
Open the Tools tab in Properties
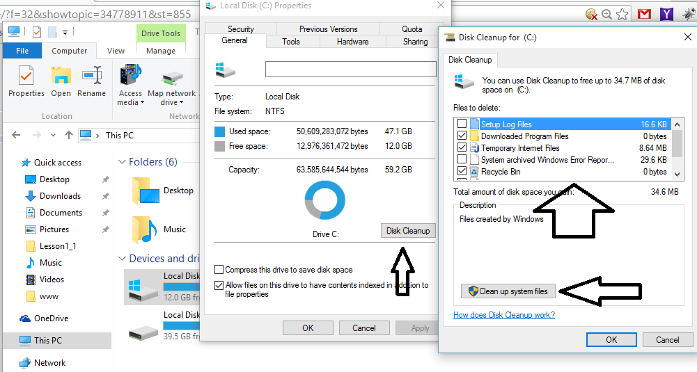[291, 41]
